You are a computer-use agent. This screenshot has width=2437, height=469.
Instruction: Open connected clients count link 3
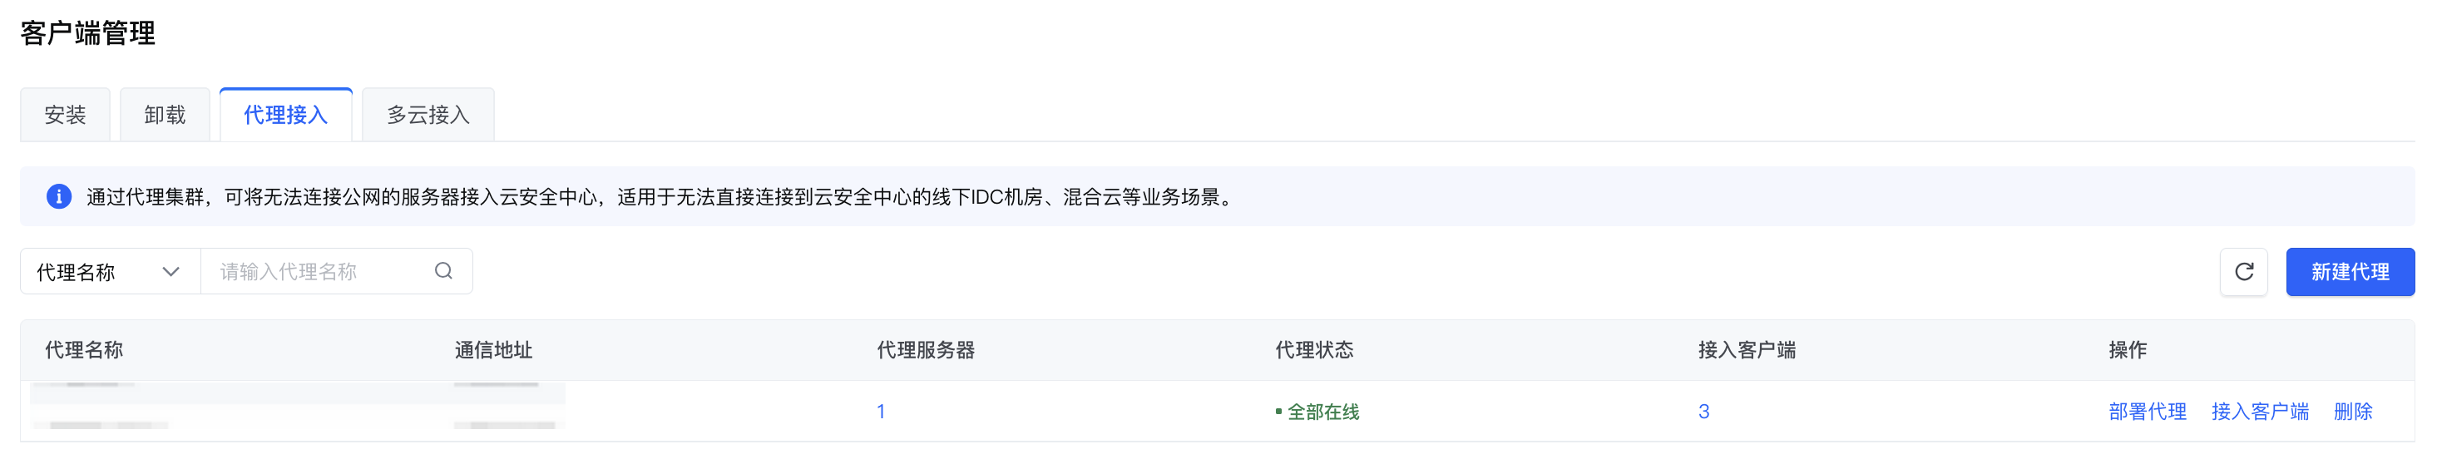[1703, 412]
